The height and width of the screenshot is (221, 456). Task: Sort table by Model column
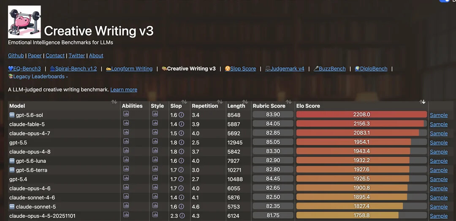coord(114,102)
